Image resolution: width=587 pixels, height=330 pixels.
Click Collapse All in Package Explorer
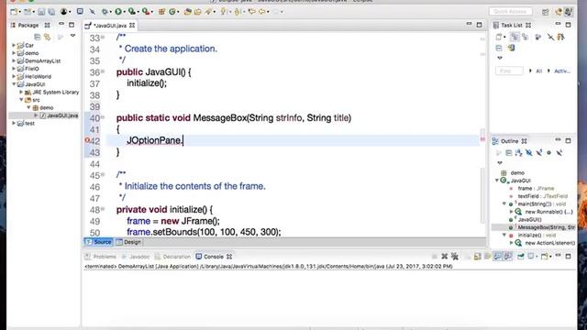tap(37, 37)
